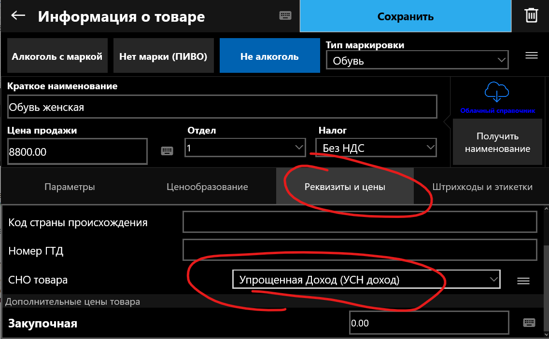Select the 'Не алкоголь' product type
The image size is (549, 339).
click(x=269, y=56)
